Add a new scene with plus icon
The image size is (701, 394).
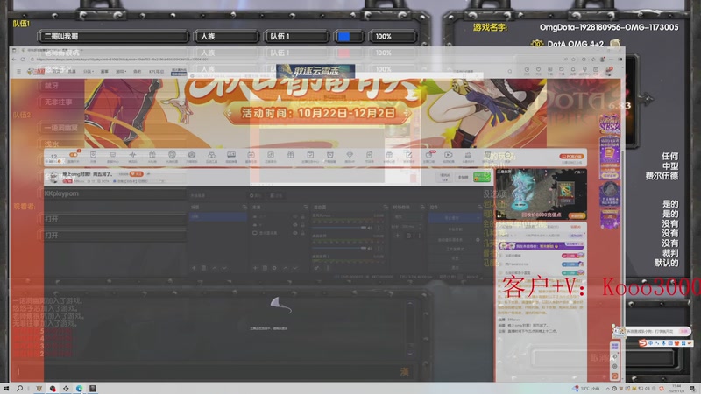coord(194,268)
